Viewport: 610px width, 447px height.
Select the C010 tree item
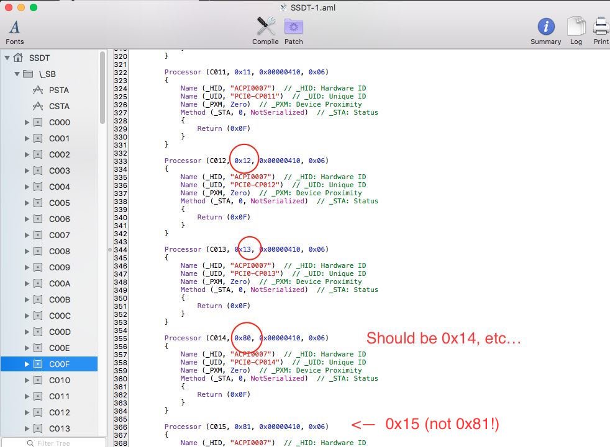click(49, 380)
